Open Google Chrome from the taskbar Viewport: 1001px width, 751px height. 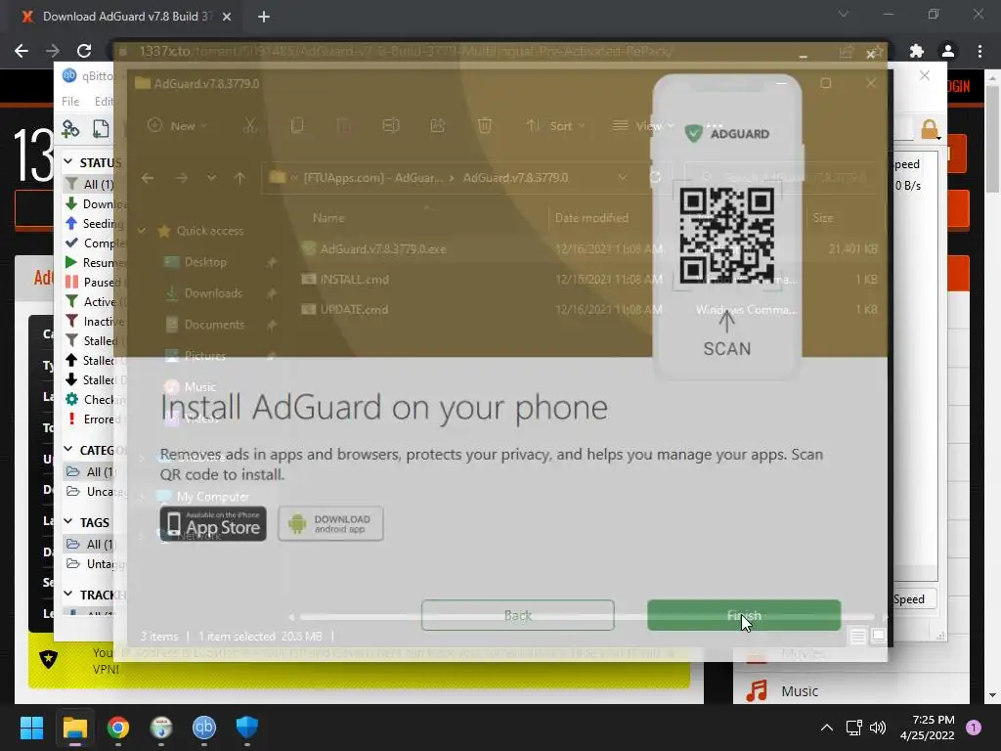(x=118, y=728)
